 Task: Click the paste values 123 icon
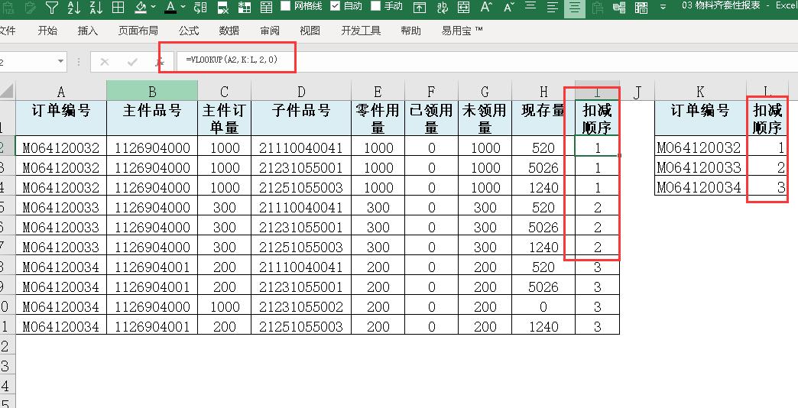pos(8,7)
